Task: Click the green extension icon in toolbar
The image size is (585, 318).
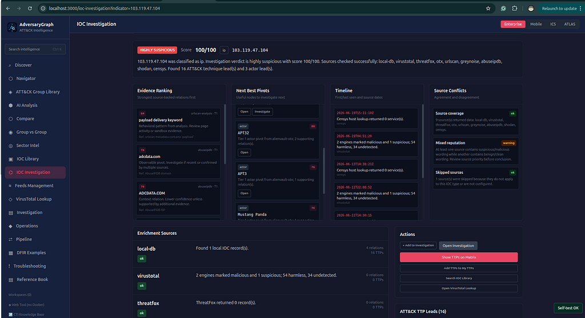Action: coord(503,8)
